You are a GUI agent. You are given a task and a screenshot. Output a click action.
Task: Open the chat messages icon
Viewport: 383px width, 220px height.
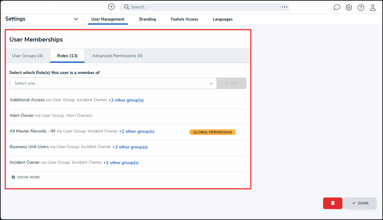(337, 7)
